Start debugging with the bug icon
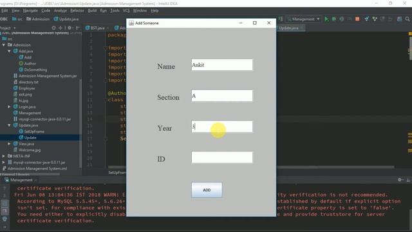This screenshot has height=232, width=412. point(334,19)
